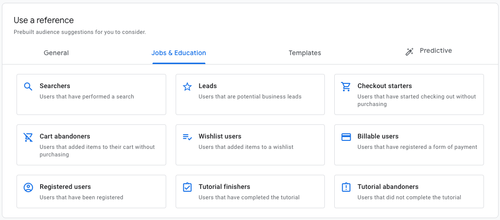Select the Jobs & Education tab
Screen dimensions: 500x220
coord(178,53)
